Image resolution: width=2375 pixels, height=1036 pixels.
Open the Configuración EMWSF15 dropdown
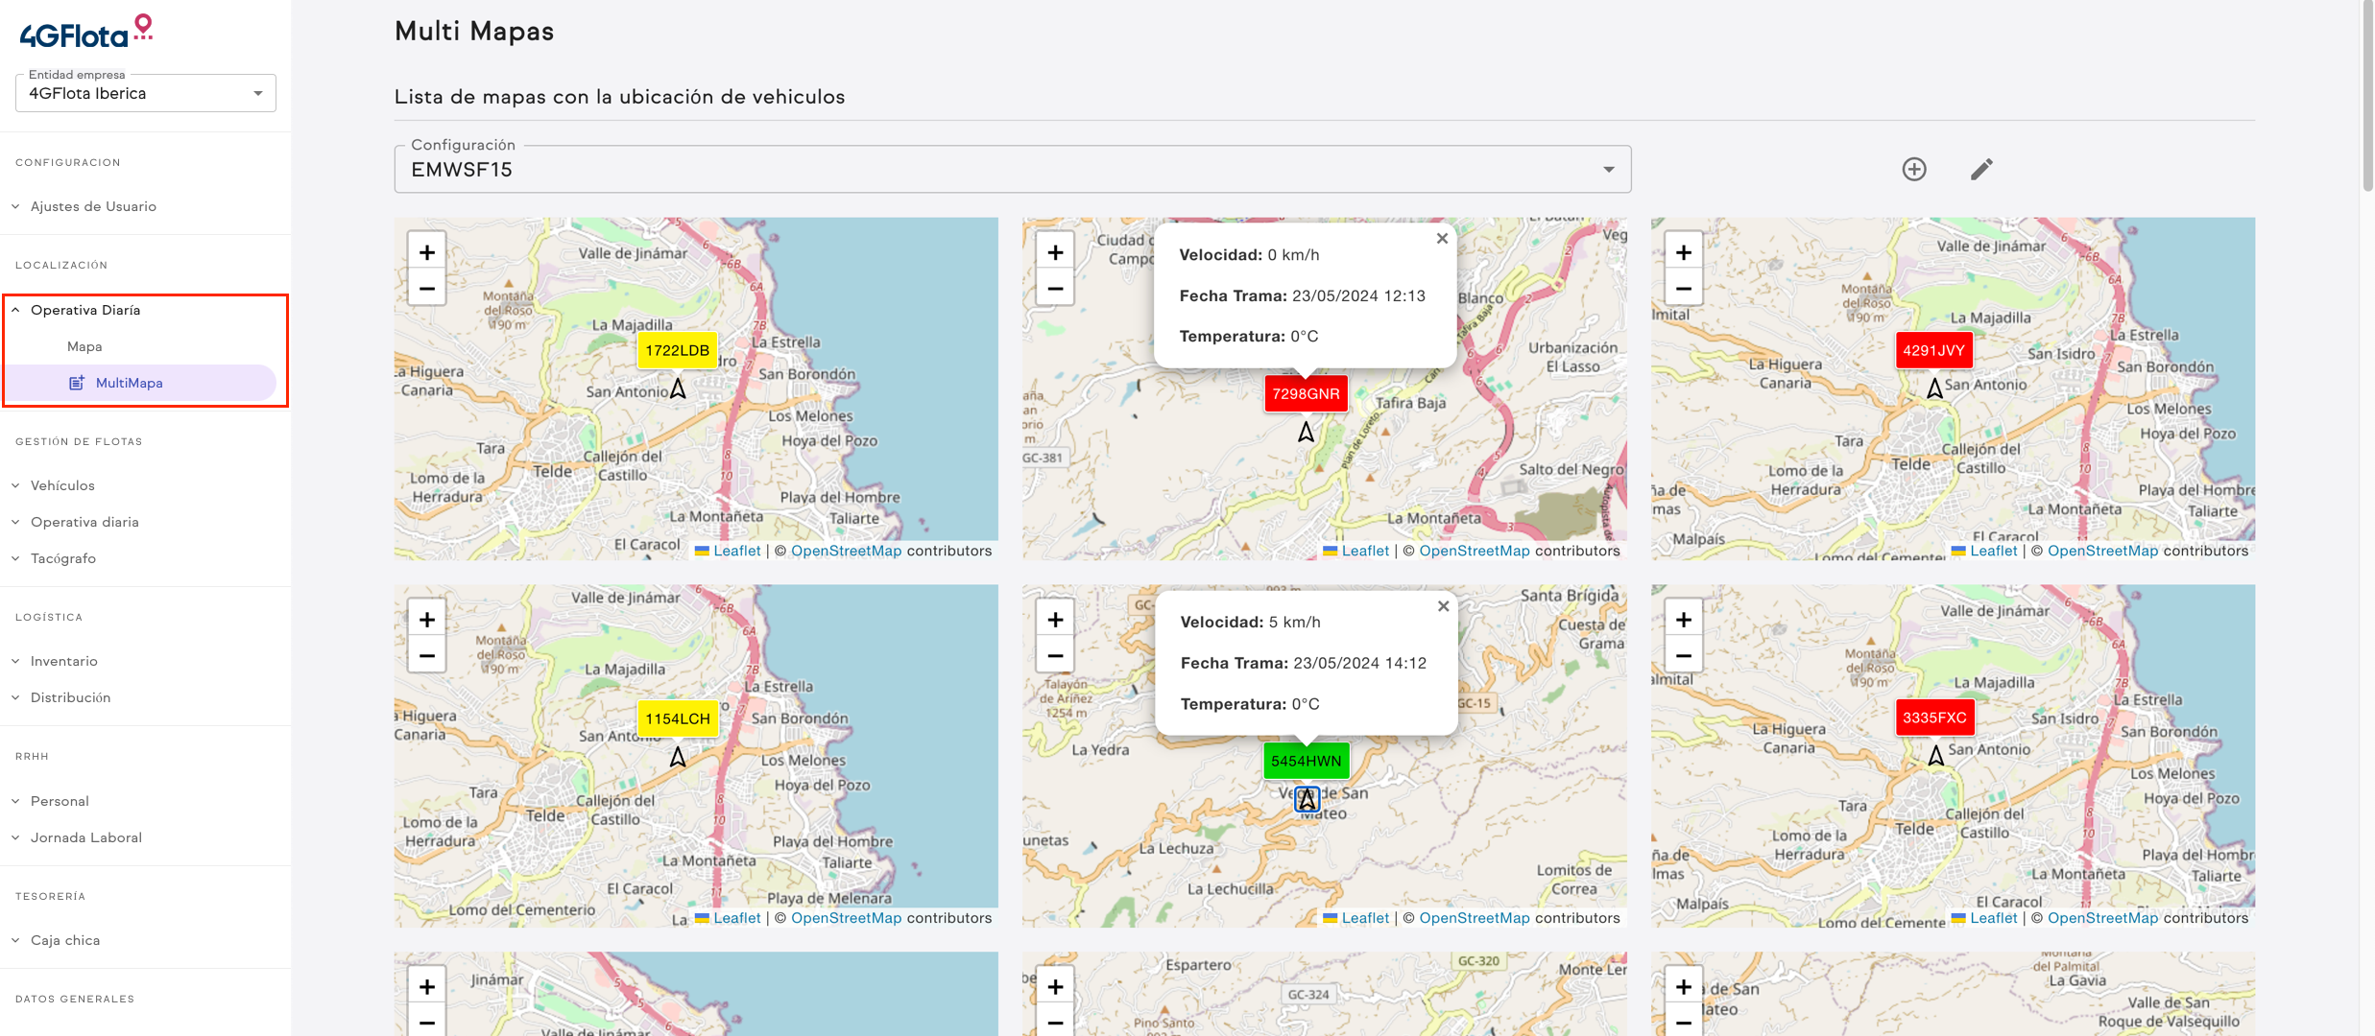coord(1012,170)
